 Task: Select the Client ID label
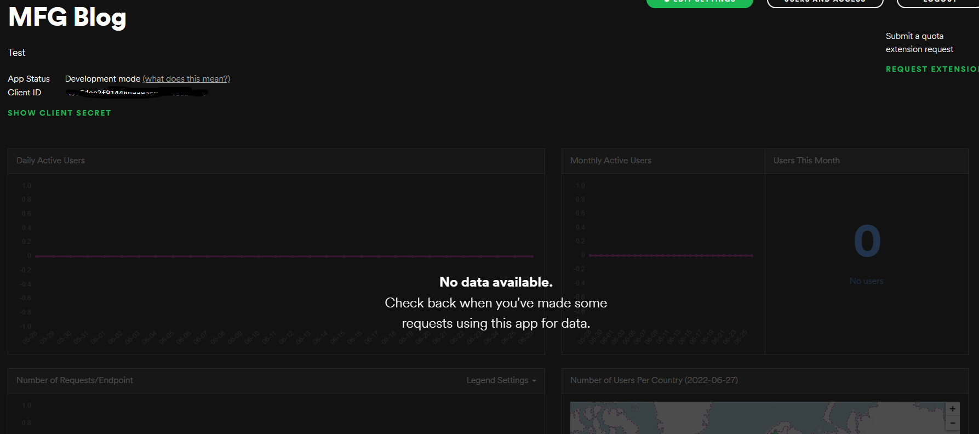24,93
